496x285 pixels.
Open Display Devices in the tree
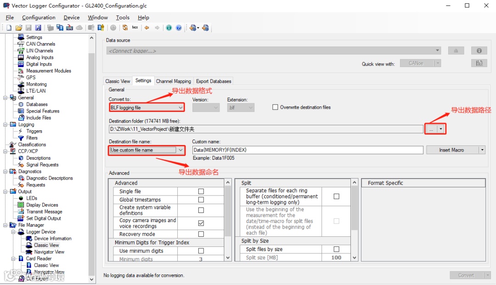pyautogui.click(x=42, y=205)
